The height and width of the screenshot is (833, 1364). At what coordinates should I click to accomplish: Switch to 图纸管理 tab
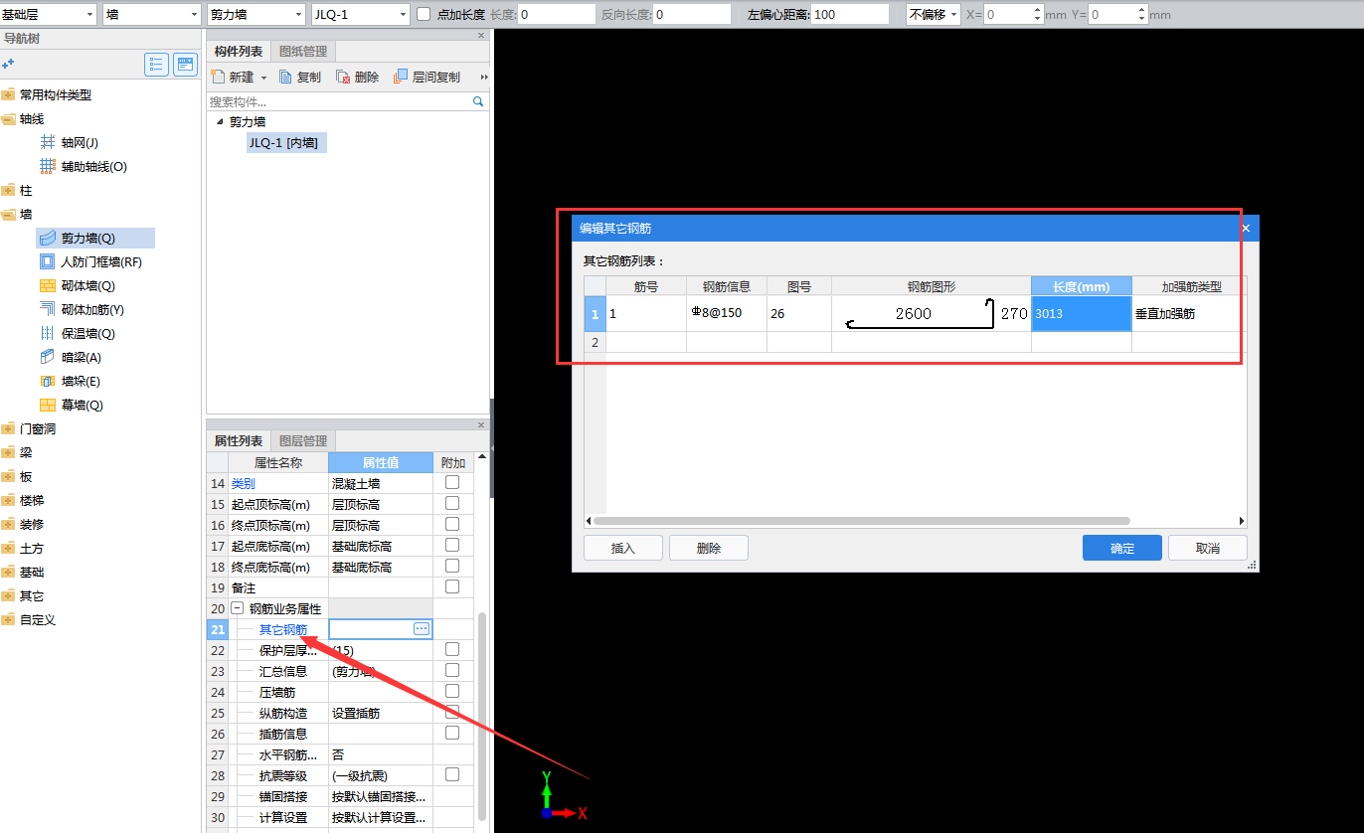[x=303, y=51]
